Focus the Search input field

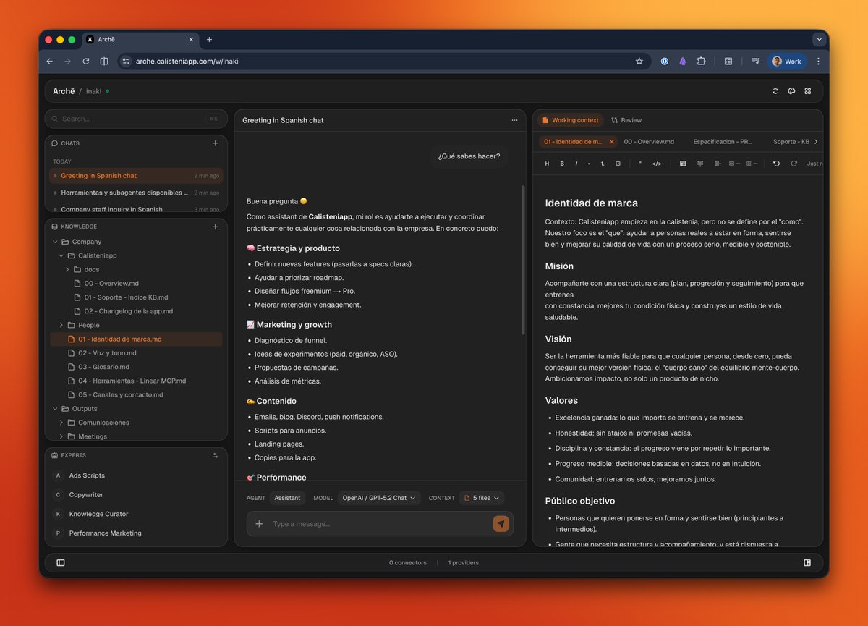click(x=136, y=119)
